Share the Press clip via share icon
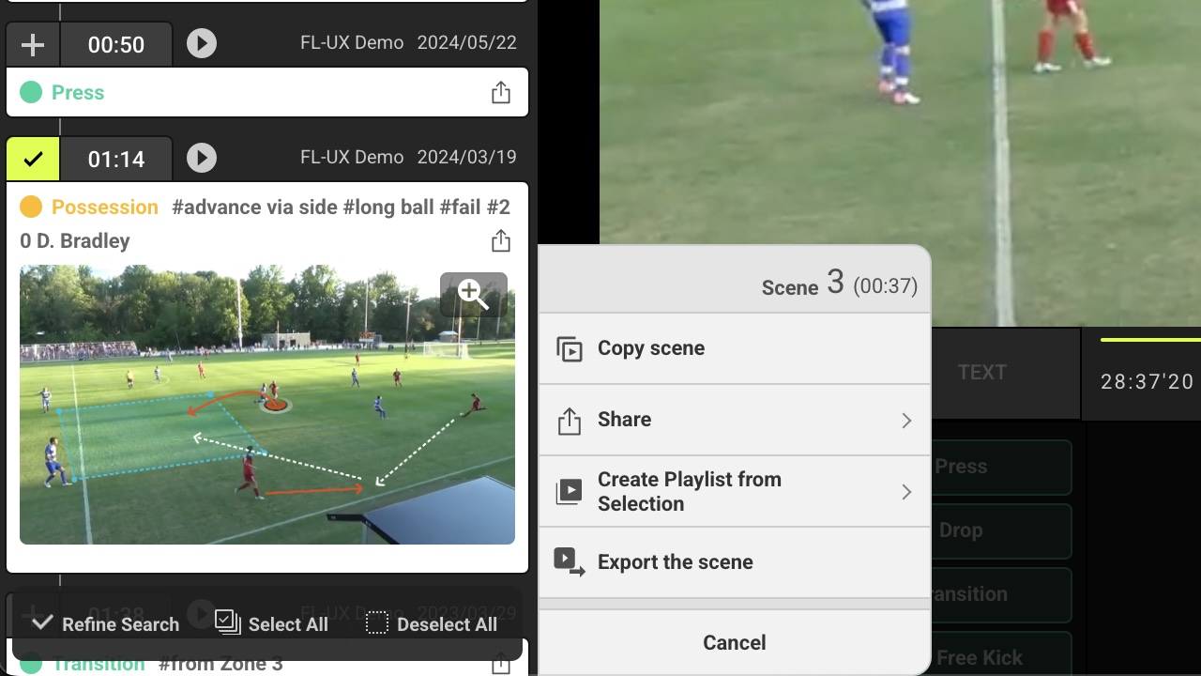 tap(501, 92)
